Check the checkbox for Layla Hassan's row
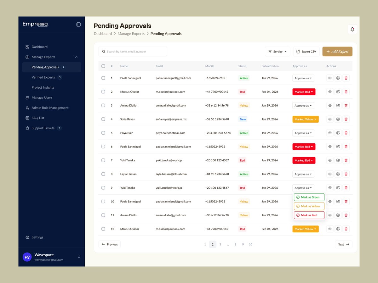The height and width of the screenshot is (283, 378). 103,174
